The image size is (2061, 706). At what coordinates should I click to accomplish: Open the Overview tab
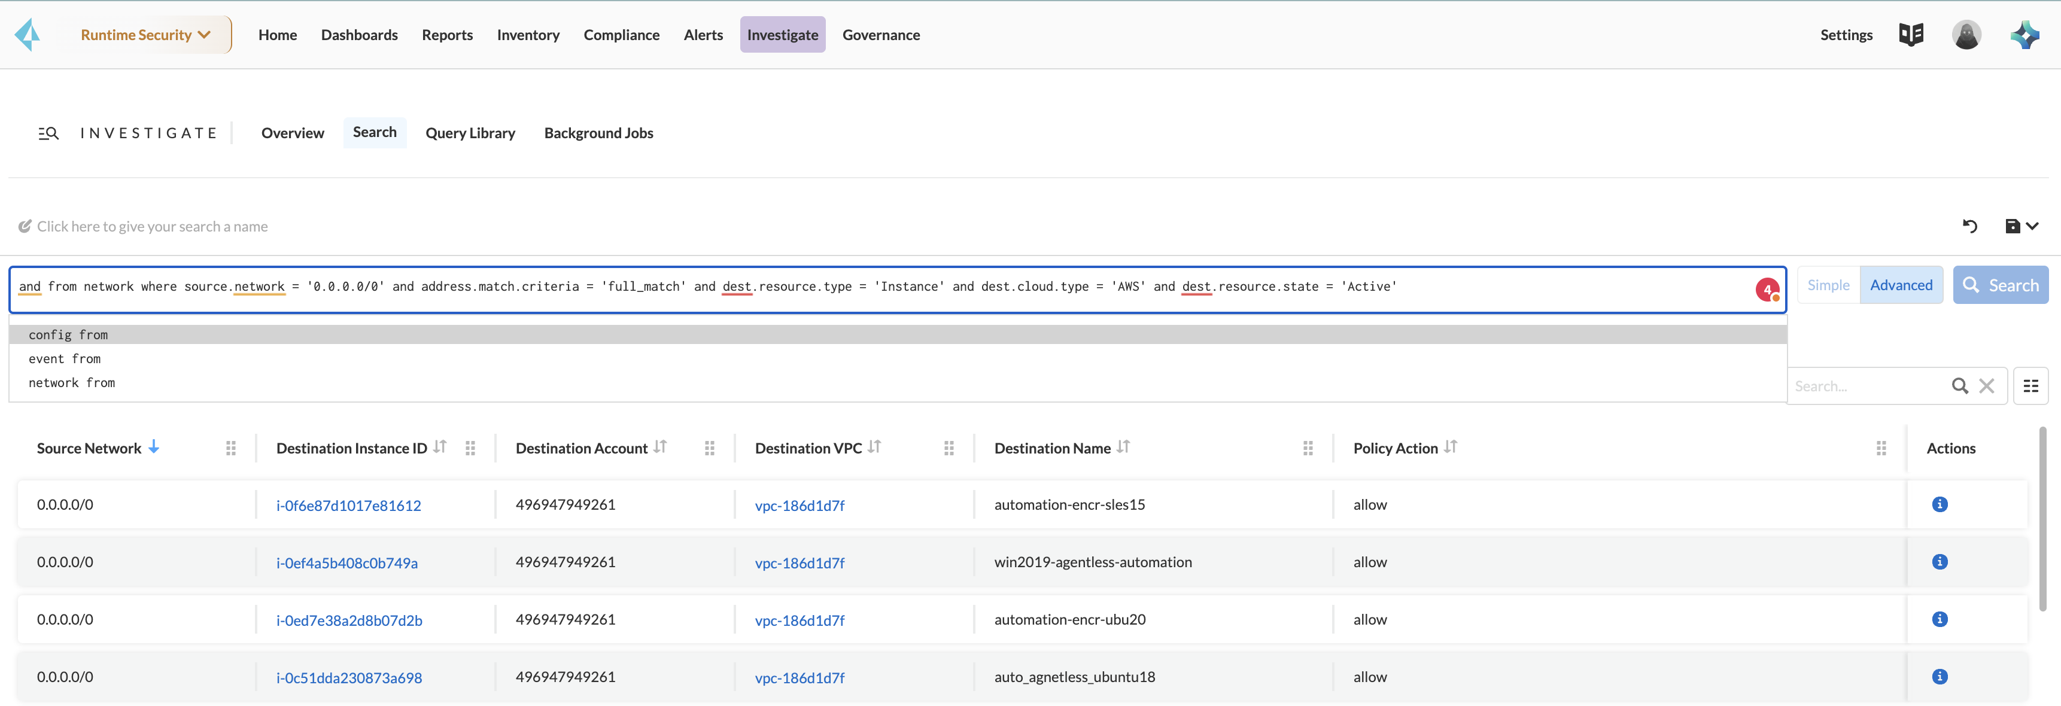pyautogui.click(x=292, y=133)
